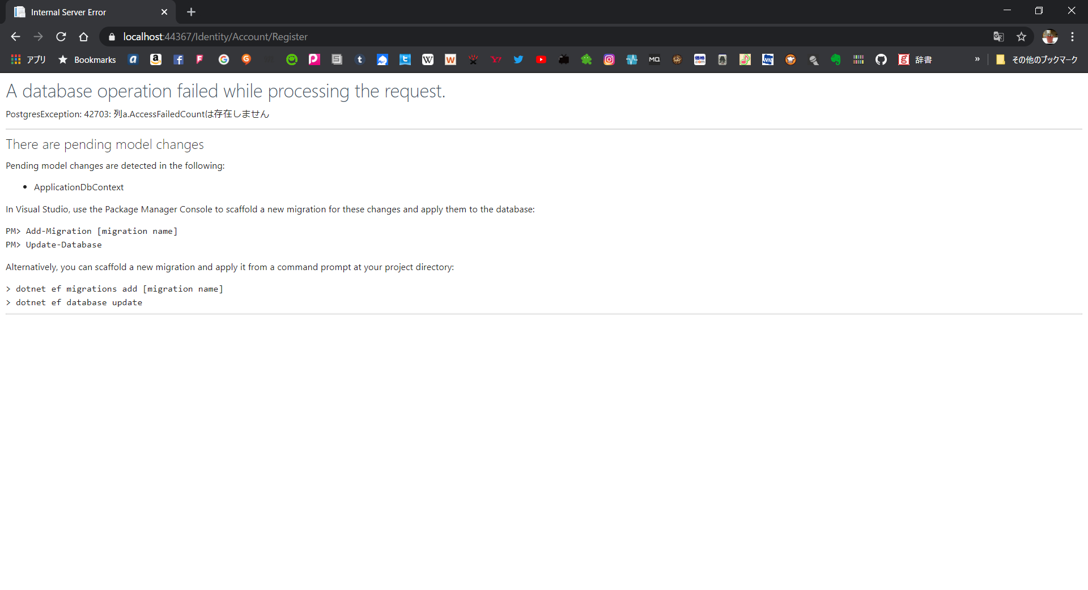
Task: Open the Amazon bookmark
Action: [156, 59]
